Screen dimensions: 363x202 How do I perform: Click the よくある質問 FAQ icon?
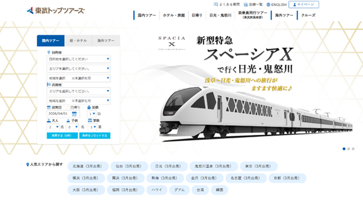pos(216,4)
